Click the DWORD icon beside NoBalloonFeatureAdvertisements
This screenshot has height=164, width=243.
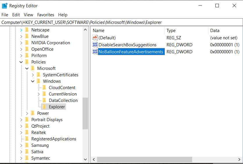95,52
